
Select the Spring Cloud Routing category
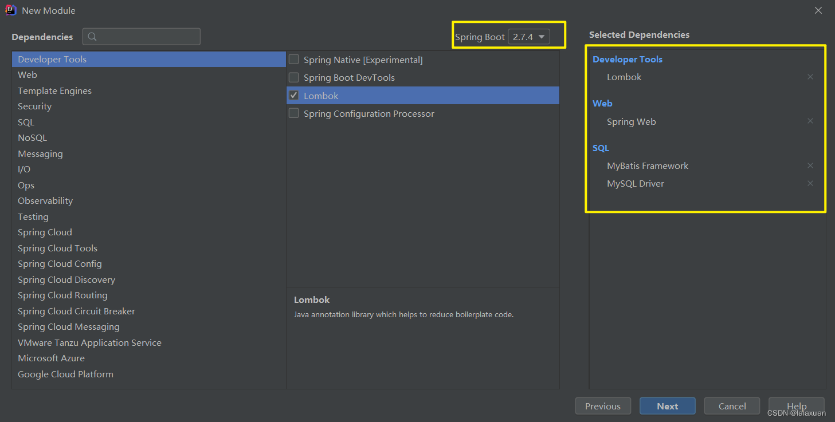(149, 295)
